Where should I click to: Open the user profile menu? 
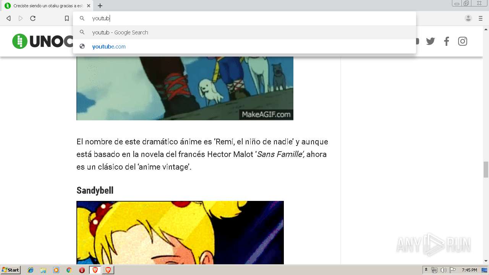[468, 18]
